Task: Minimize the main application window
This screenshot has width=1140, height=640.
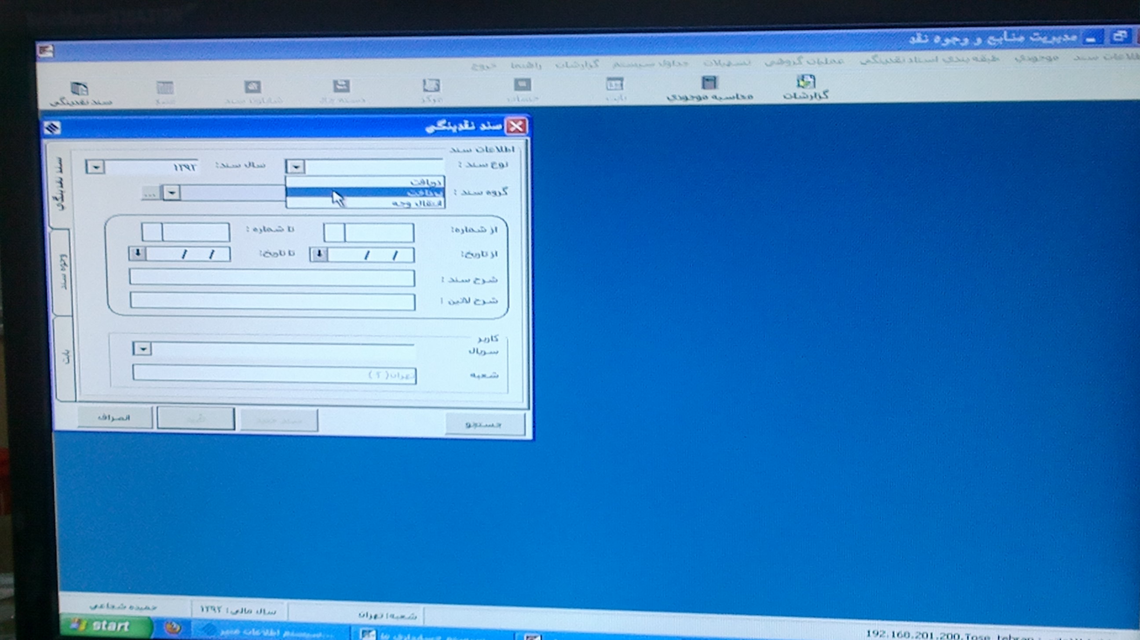Action: pyautogui.click(x=1091, y=40)
